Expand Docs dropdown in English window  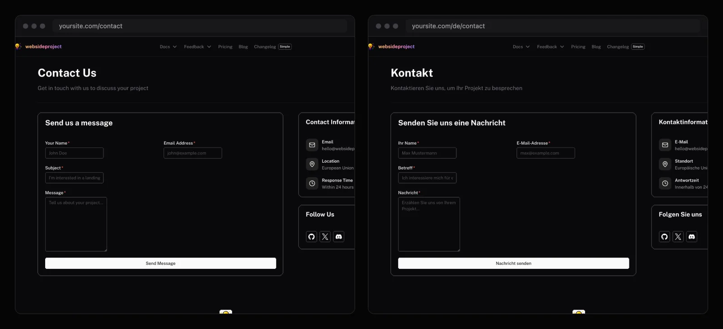pyautogui.click(x=168, y=47)
